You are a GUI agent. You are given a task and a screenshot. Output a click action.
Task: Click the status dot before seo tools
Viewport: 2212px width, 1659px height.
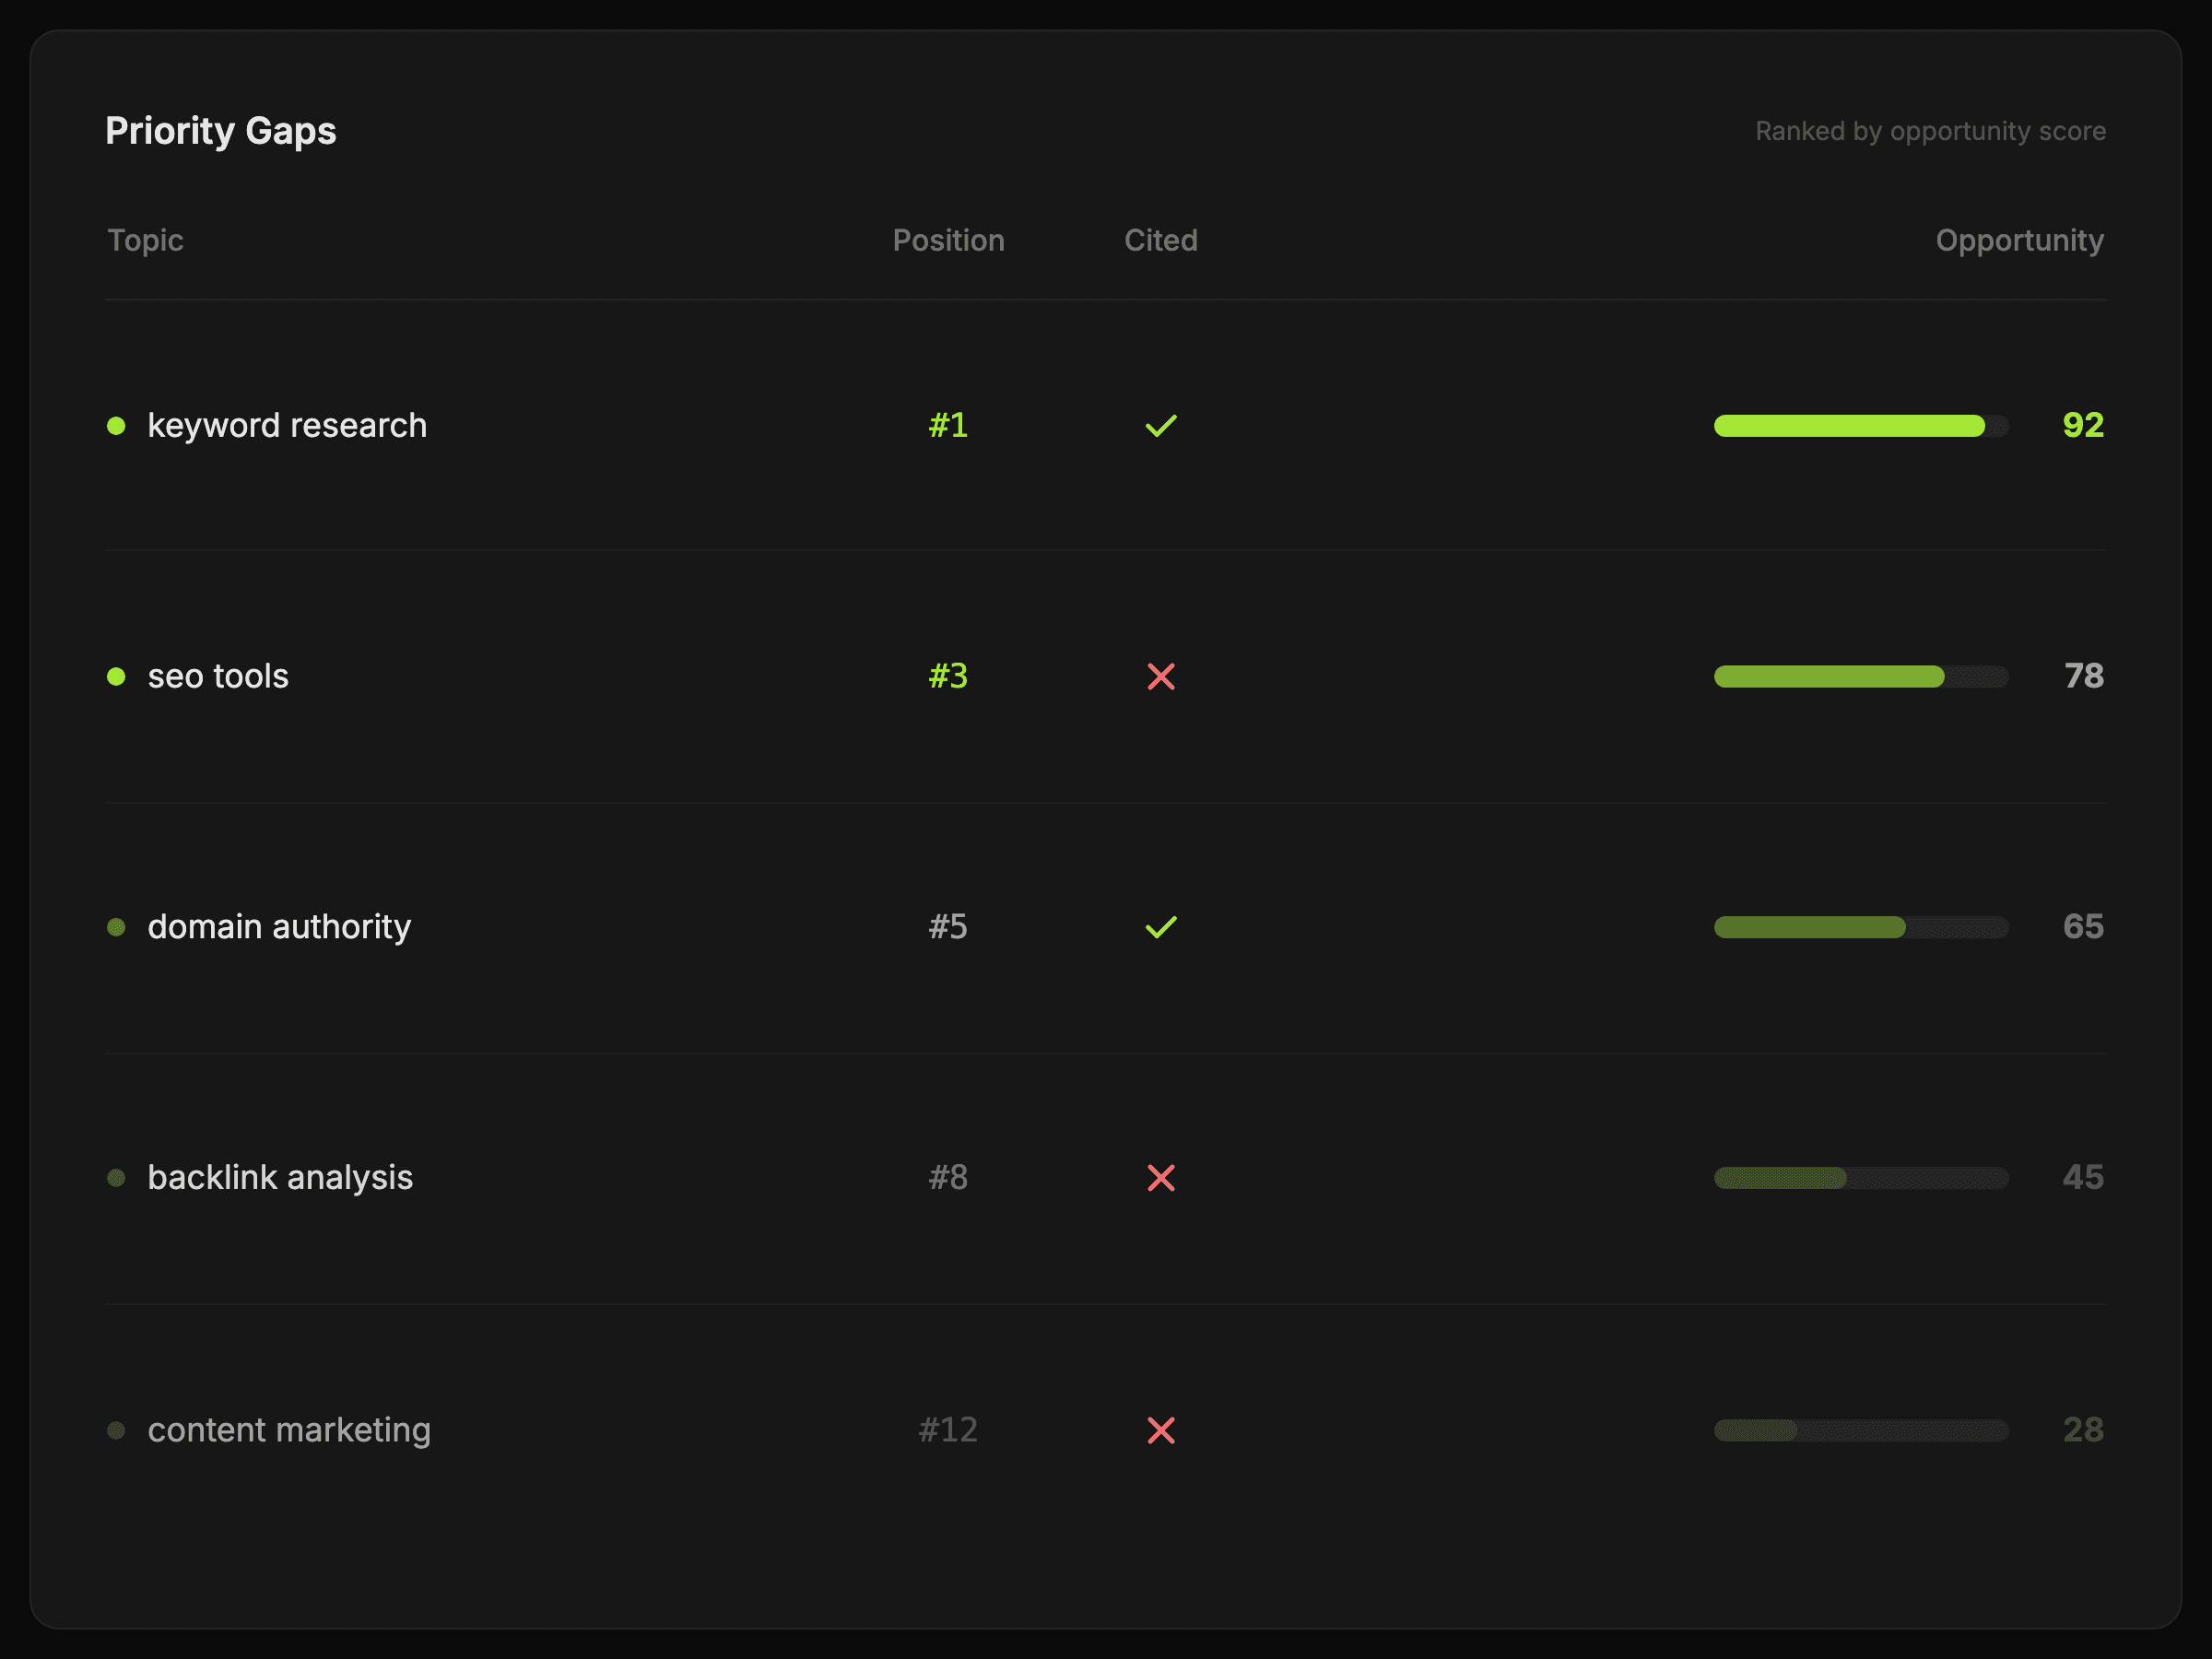coord(116,677)
